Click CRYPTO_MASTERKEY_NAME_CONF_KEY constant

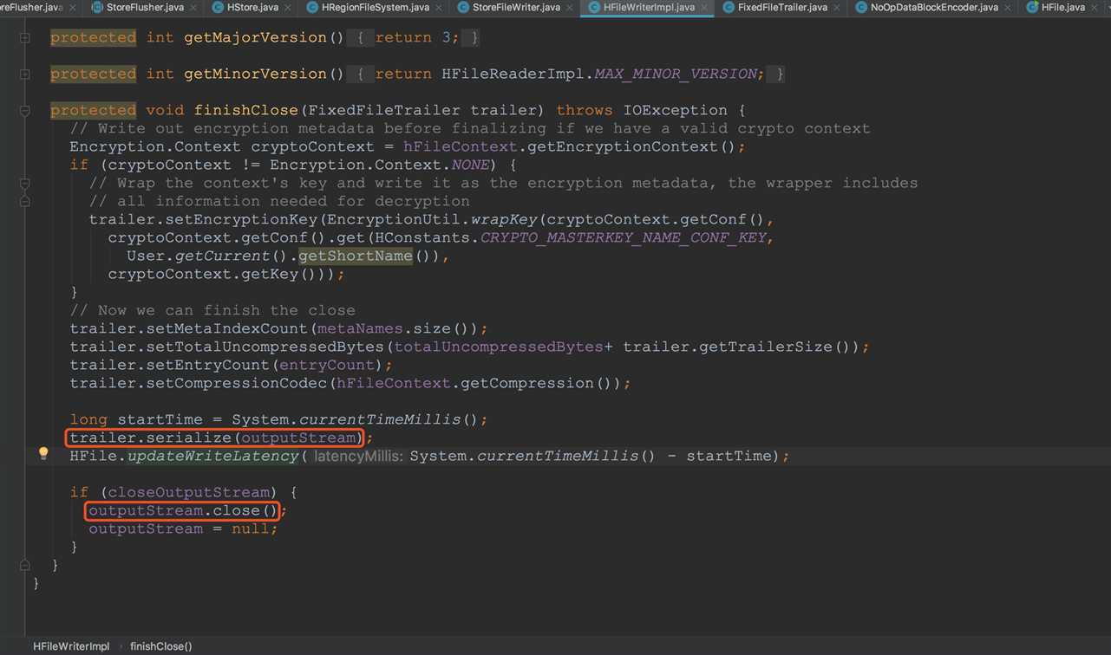point(624,237)
